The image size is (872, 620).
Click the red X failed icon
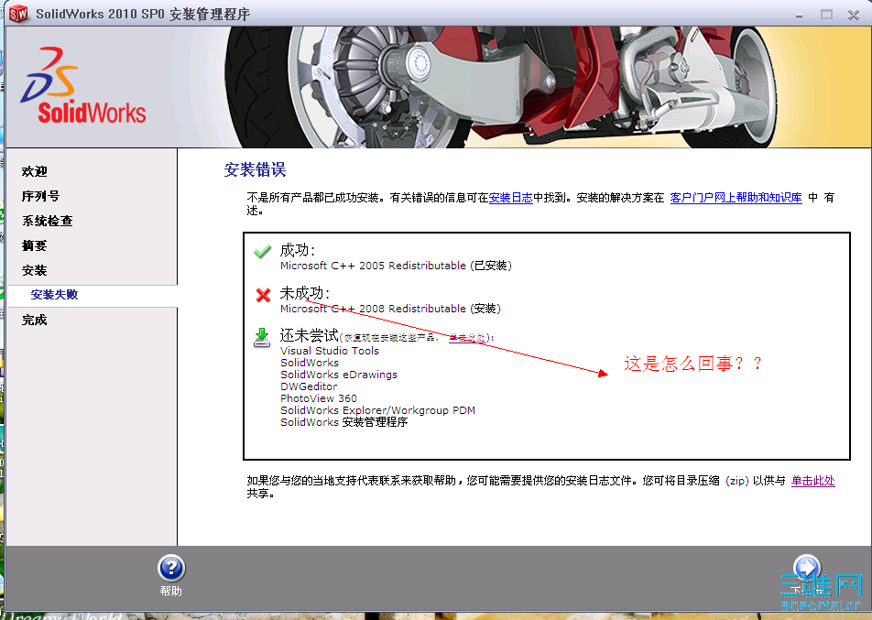263,295
